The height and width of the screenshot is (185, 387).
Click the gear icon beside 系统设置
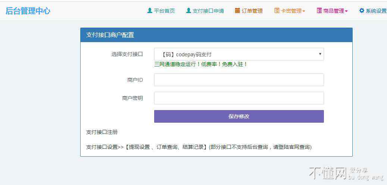point(362,11)
